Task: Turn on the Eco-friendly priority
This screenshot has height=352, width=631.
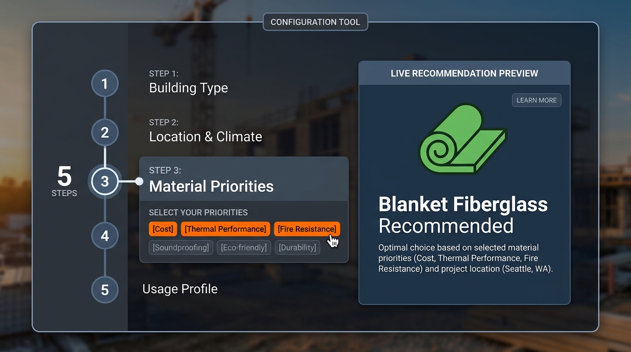Action: (244, 247)
